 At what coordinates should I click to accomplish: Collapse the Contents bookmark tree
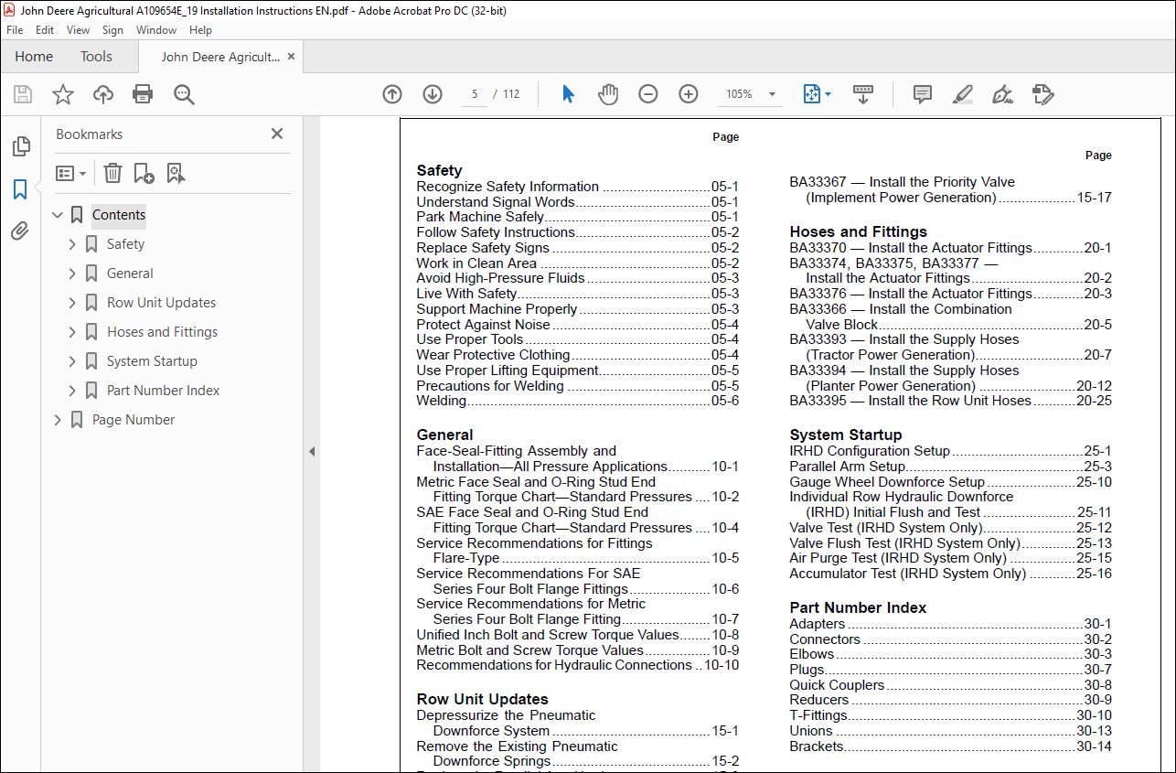click(58, 215)
